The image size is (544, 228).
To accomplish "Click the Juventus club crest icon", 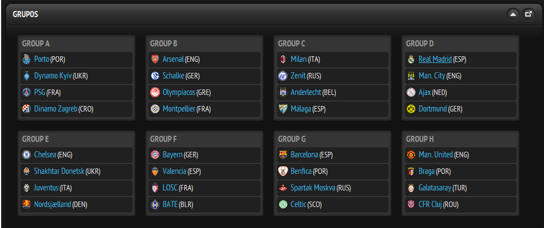I will tap(26, 188).
